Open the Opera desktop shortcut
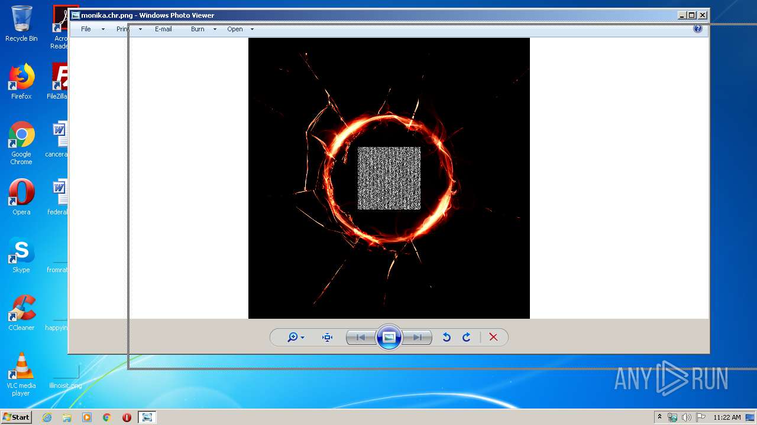Image resolution: width=757 pixels, height=425 pixels. (x=21, y=197)
